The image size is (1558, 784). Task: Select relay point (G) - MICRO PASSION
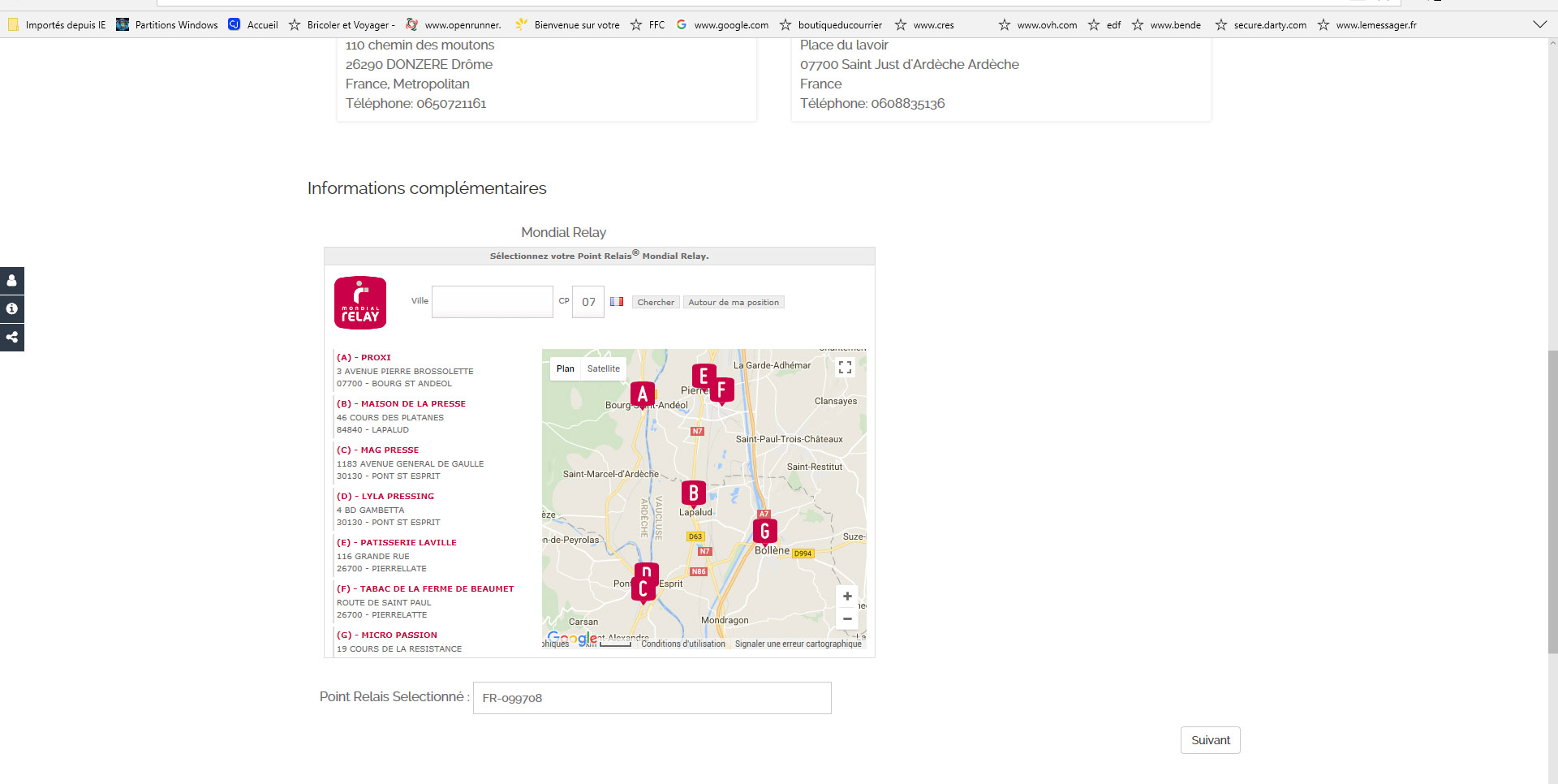pos(387,635)
